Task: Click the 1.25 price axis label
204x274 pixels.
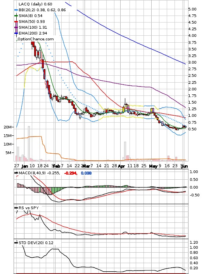Action: click(192, 109)
